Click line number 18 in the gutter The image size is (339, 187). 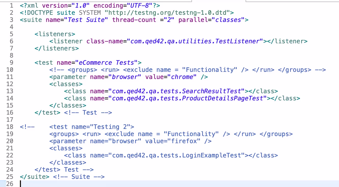[9, 127]
